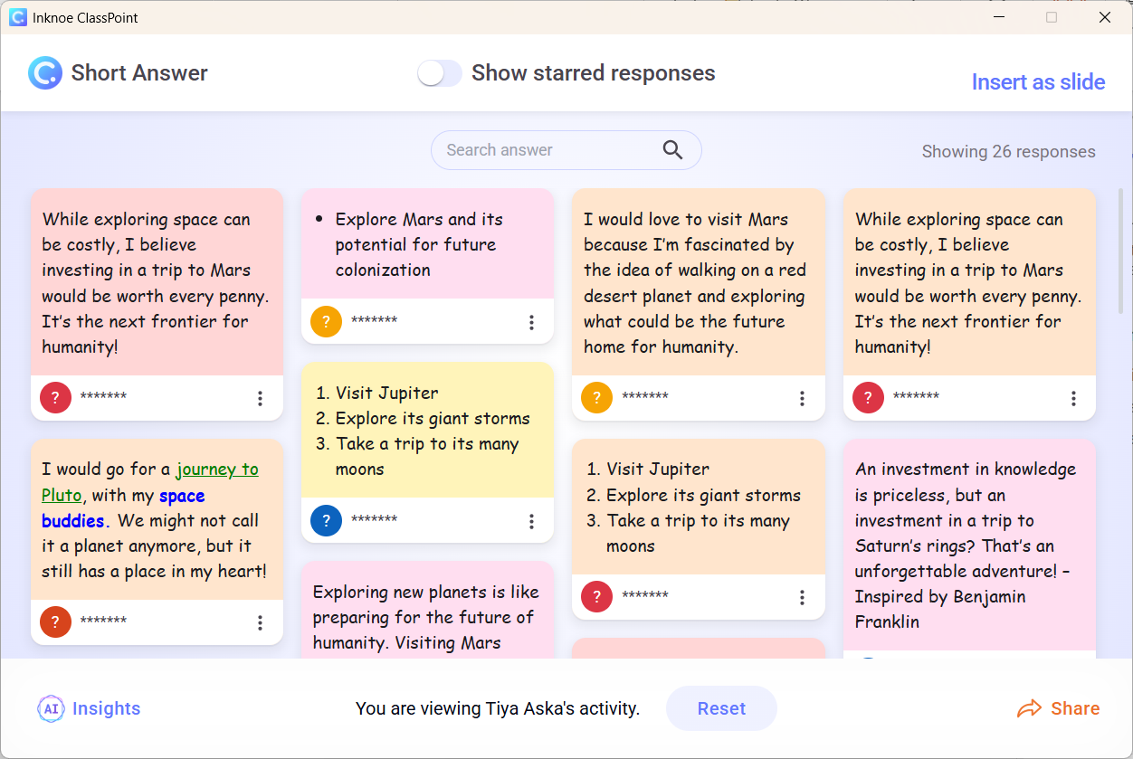Click avatar on the Pluto journey card
This screenshot has width=1133, height=759.
tap(55, 621)
